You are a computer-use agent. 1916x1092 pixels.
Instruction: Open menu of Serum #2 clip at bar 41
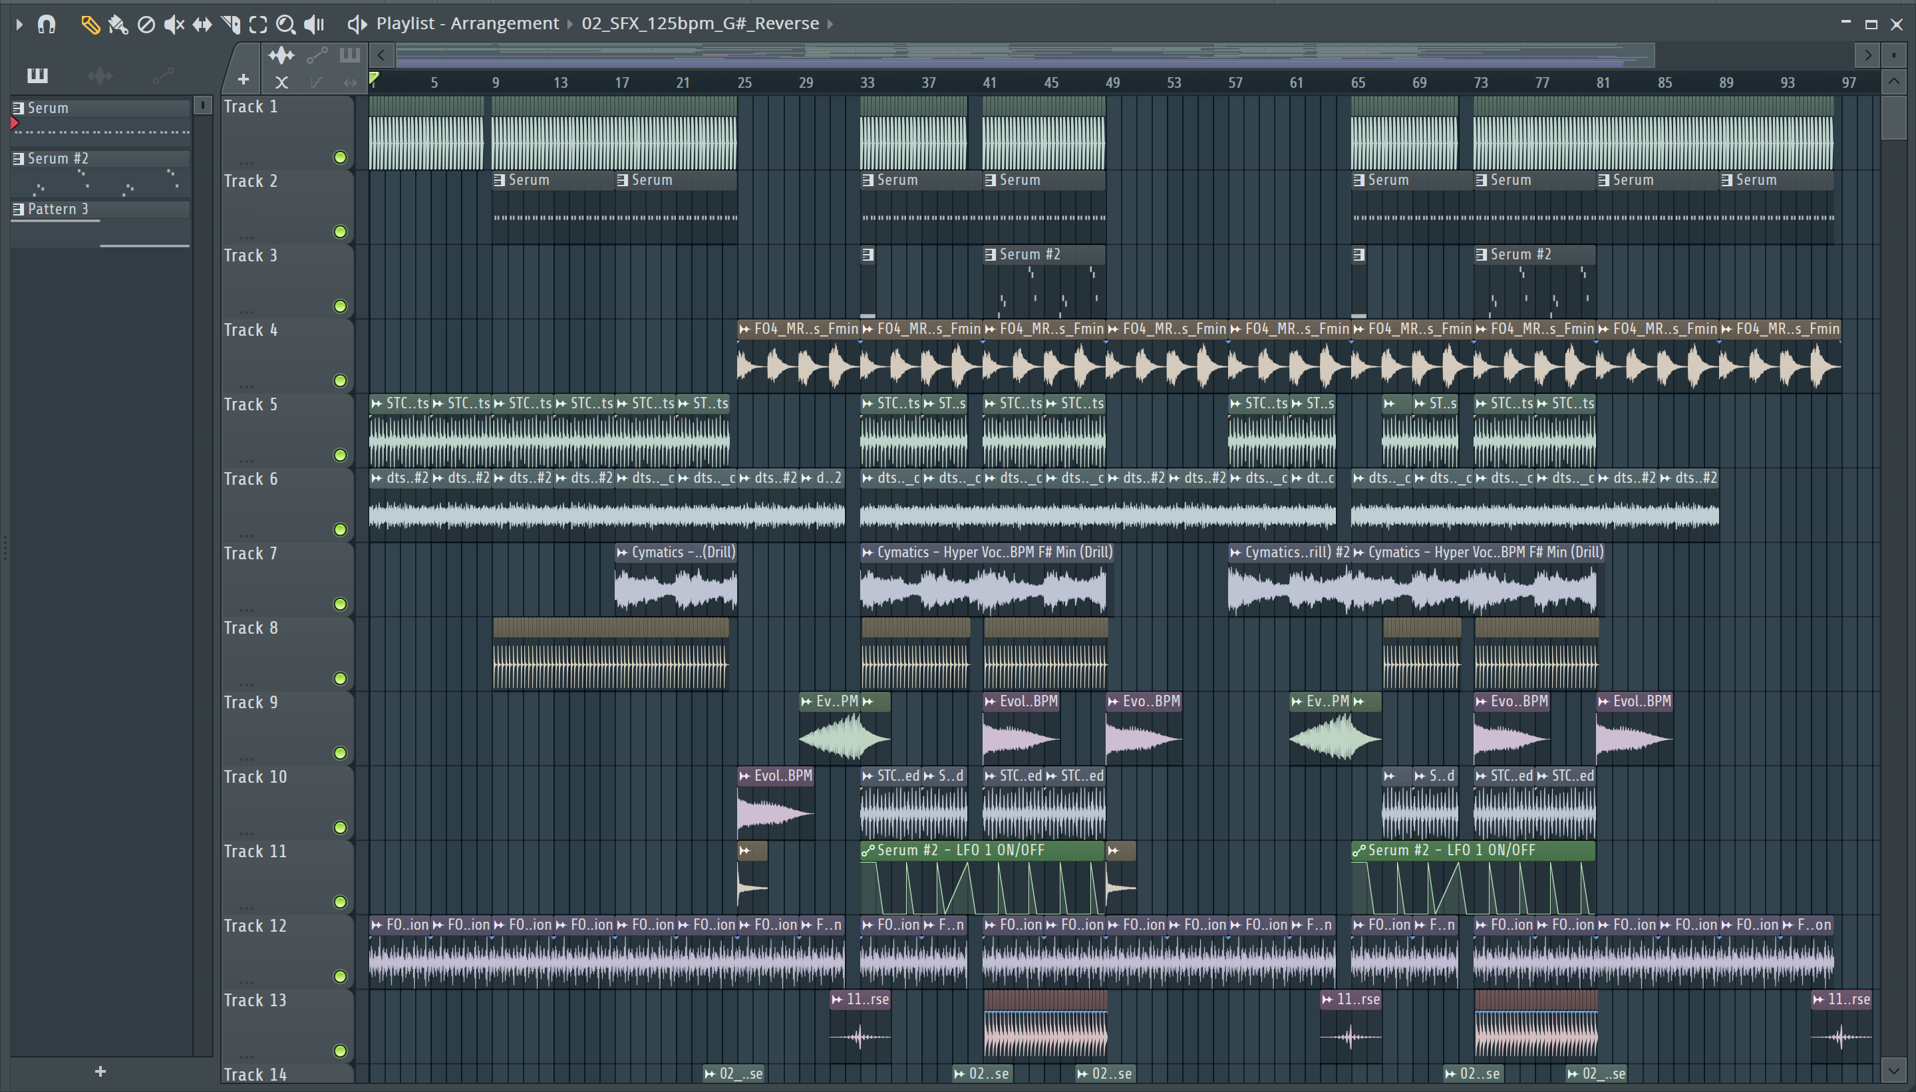point(990,254)
